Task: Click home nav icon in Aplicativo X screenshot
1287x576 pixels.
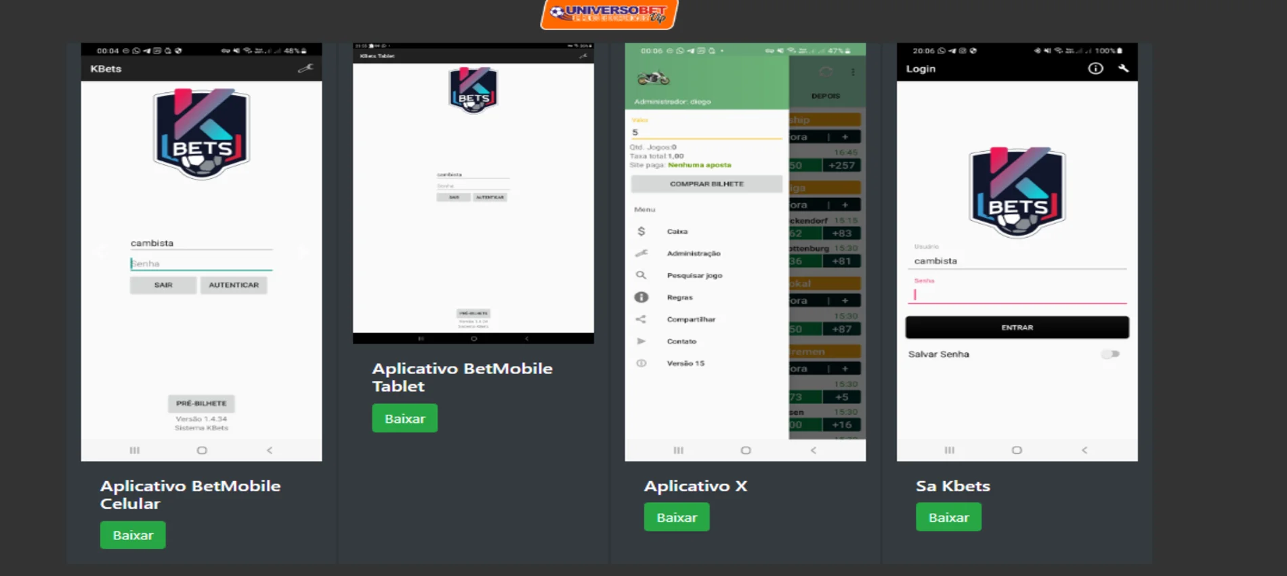Action: pyautogui.click(x=746, y=450)
